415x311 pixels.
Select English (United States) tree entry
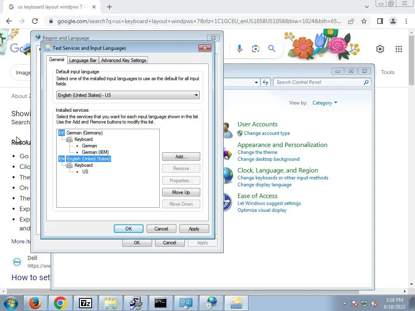click(x=88, y=159)
